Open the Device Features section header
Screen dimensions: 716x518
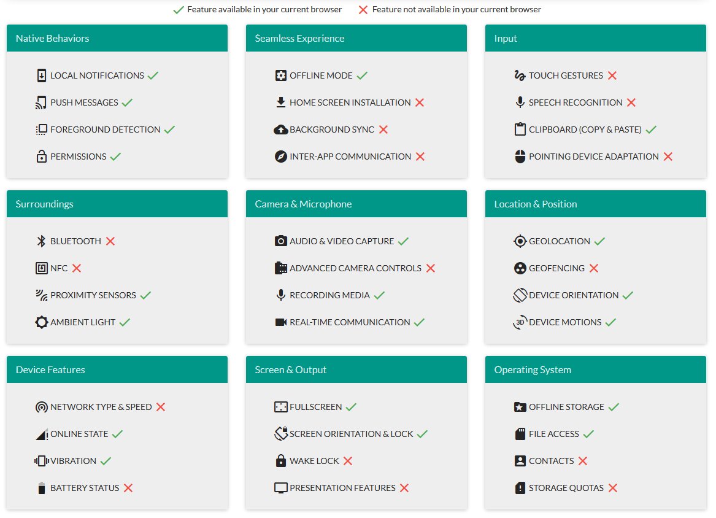(x=117, y=369)
